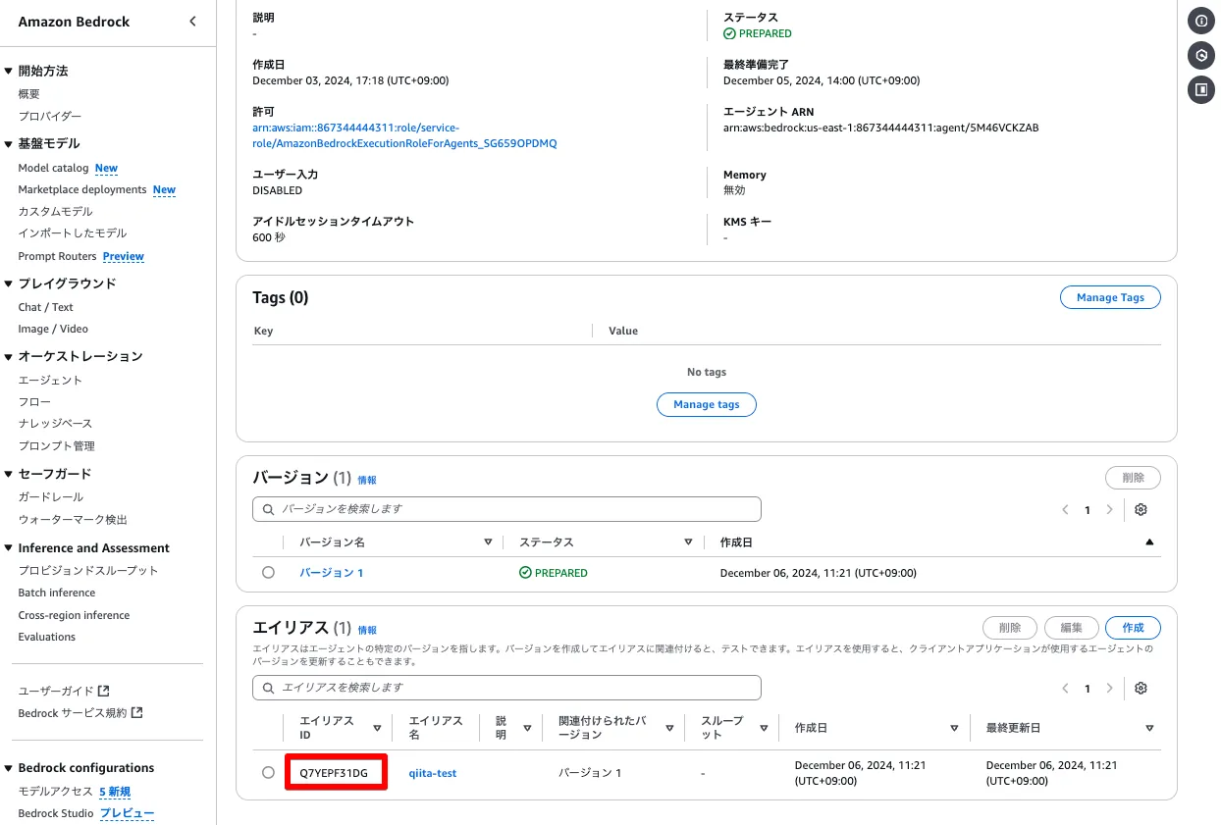Screen dimensions: 1221x825
Task: Click the 削除 button in the versions panel
Action: tap(1133, 478)
